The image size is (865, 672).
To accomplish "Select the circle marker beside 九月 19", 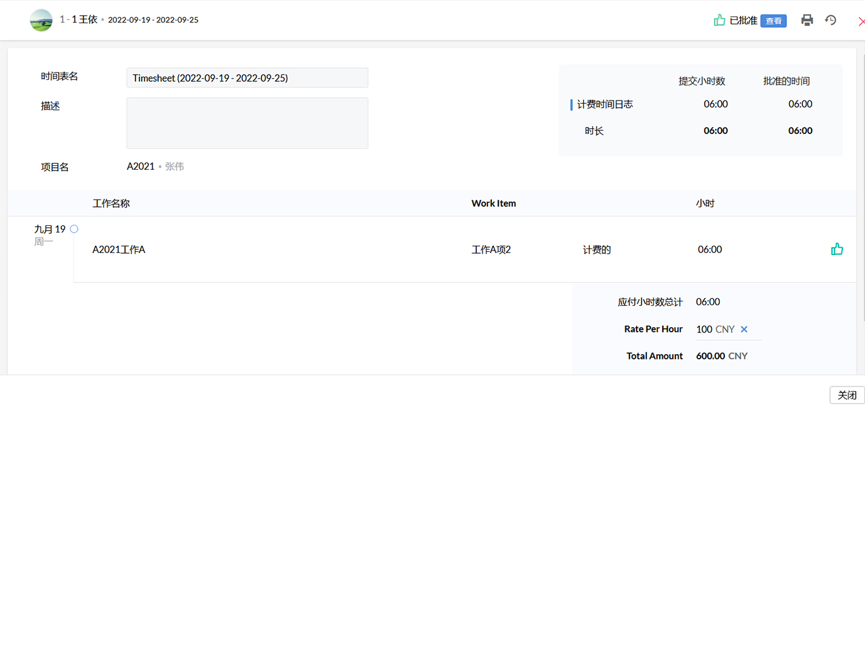I will (74, 229).
